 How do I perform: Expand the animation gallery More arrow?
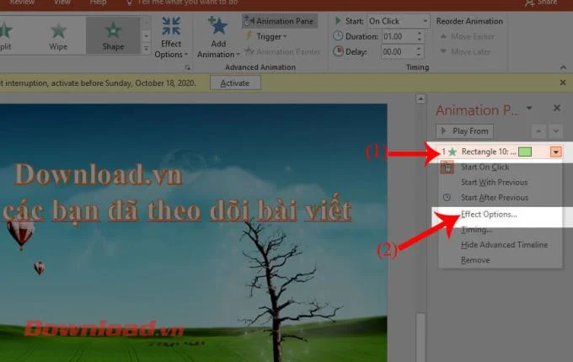coord(146,48)
